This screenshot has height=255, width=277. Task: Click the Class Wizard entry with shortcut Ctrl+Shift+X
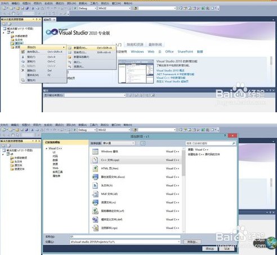point(43,52)
